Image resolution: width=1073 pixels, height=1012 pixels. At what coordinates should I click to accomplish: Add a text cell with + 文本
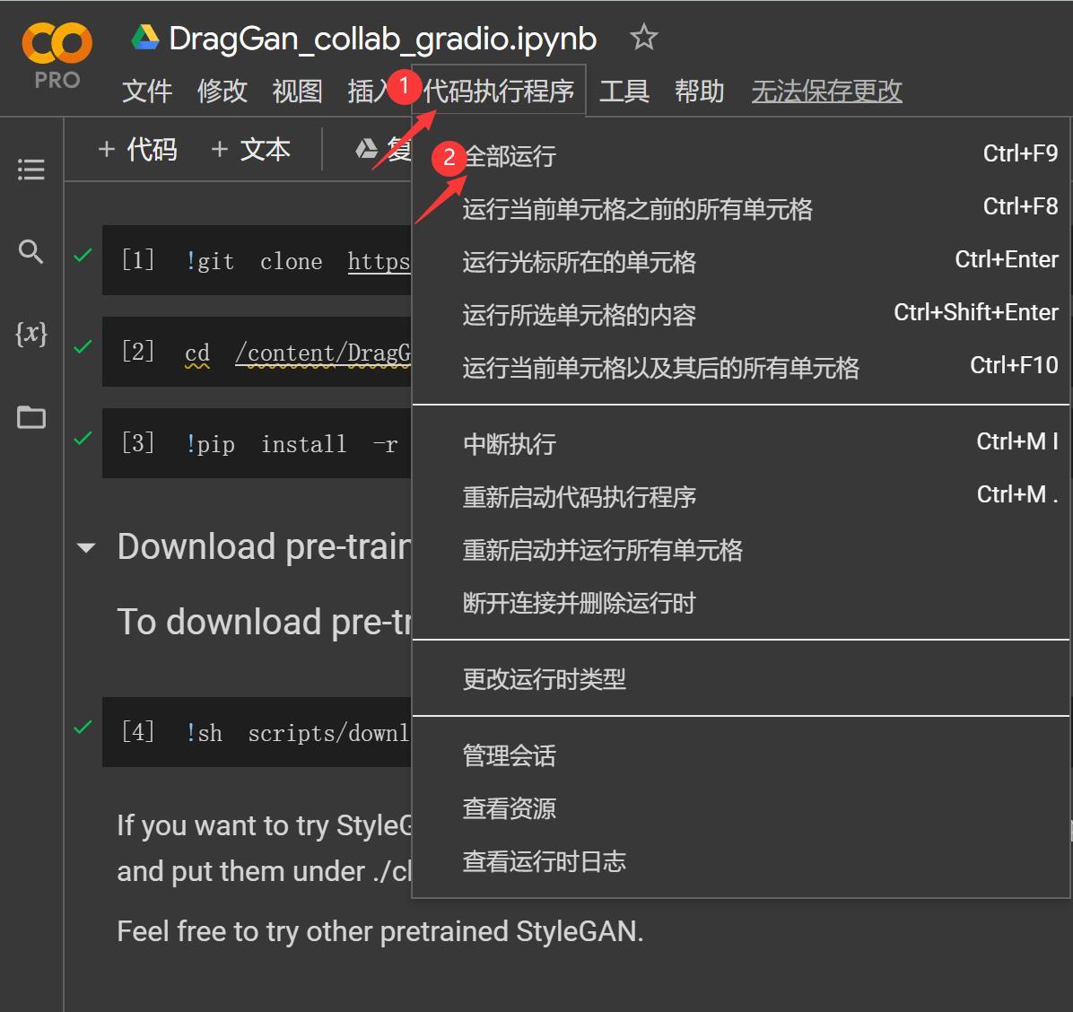(250, 149)
